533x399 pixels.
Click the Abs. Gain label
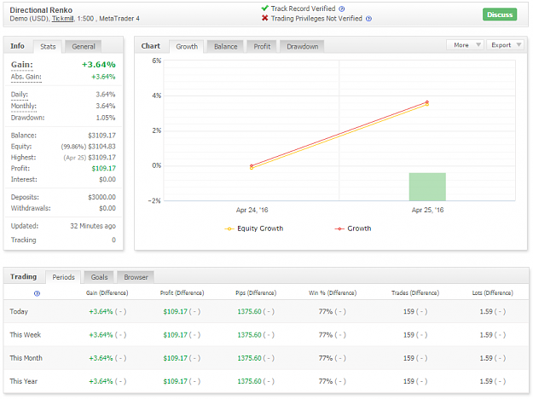click(x=26, y=77)
